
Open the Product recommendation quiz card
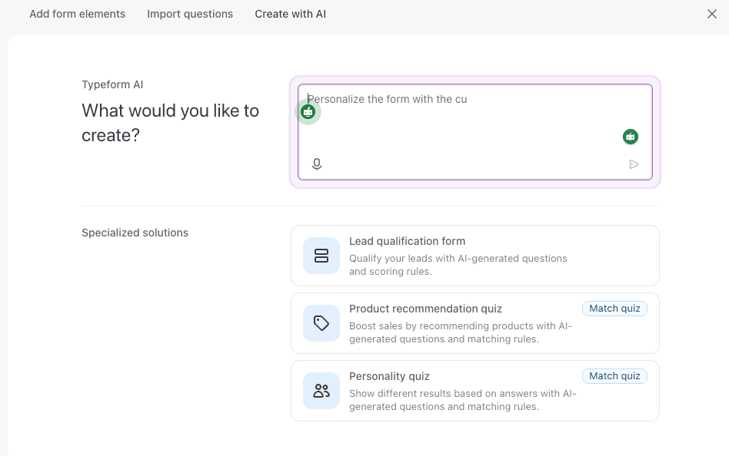pos(474,322)
